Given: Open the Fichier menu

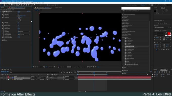Looking at the screenshot, I should pos(2,3).
